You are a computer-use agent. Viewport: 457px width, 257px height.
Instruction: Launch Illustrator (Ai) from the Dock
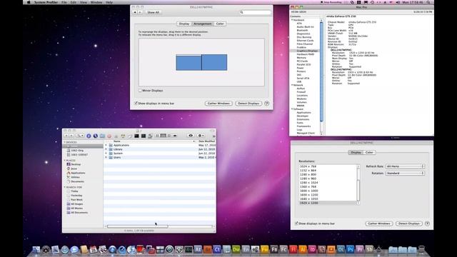303,250
